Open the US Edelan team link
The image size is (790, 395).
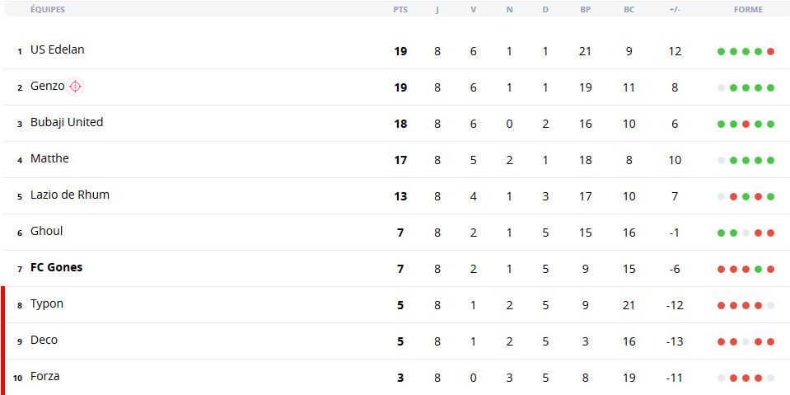point(58,49)
